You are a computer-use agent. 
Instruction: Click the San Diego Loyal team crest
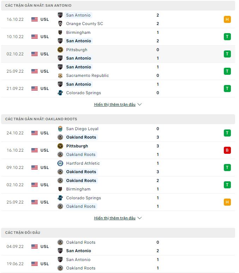(x=60, y=129)
